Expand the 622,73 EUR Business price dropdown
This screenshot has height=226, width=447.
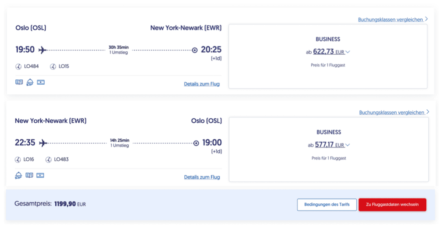347,52
